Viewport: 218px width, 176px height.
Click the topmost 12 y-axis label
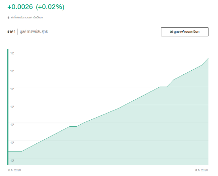point(12,53)
